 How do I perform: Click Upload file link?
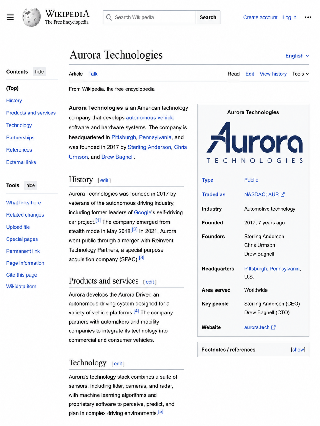pyautogui.click(x=18, y=227)
